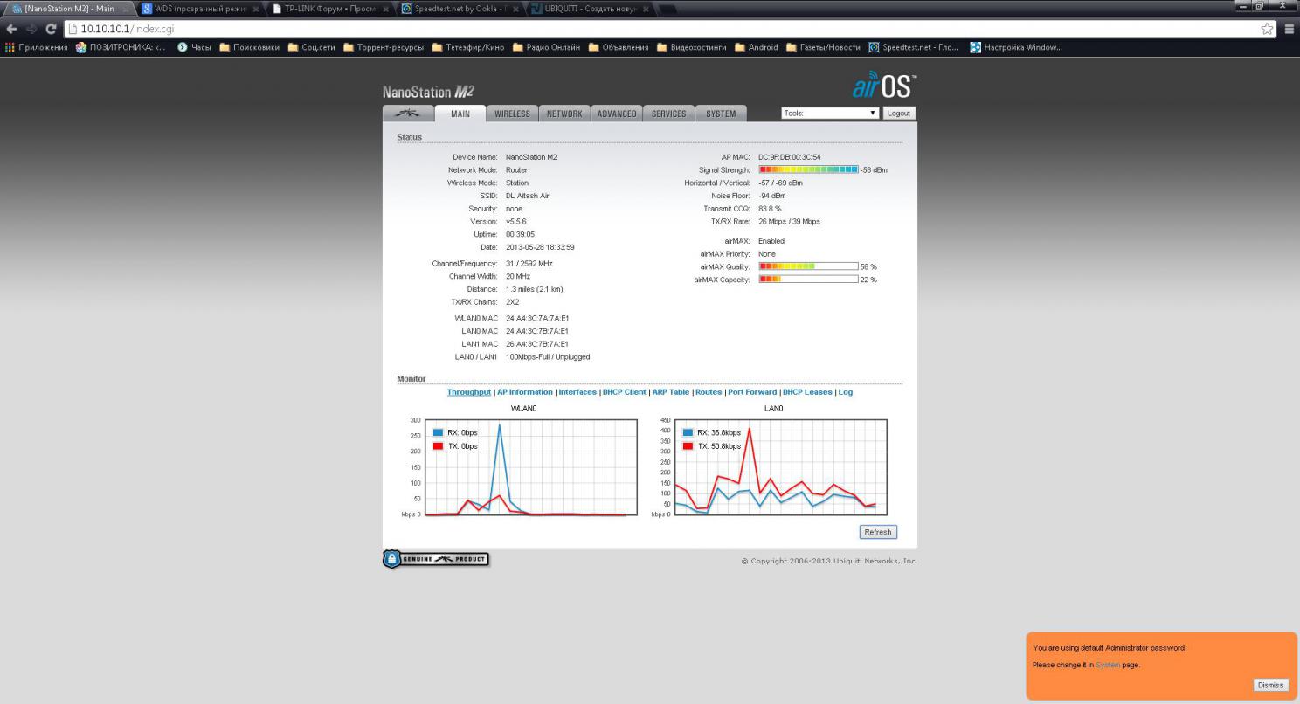This screenshot has width=1300, height=704.
Task: Open the Торрент-ресурсы bookmark folder
Action: pyautogui.click(x=384, y=47)
